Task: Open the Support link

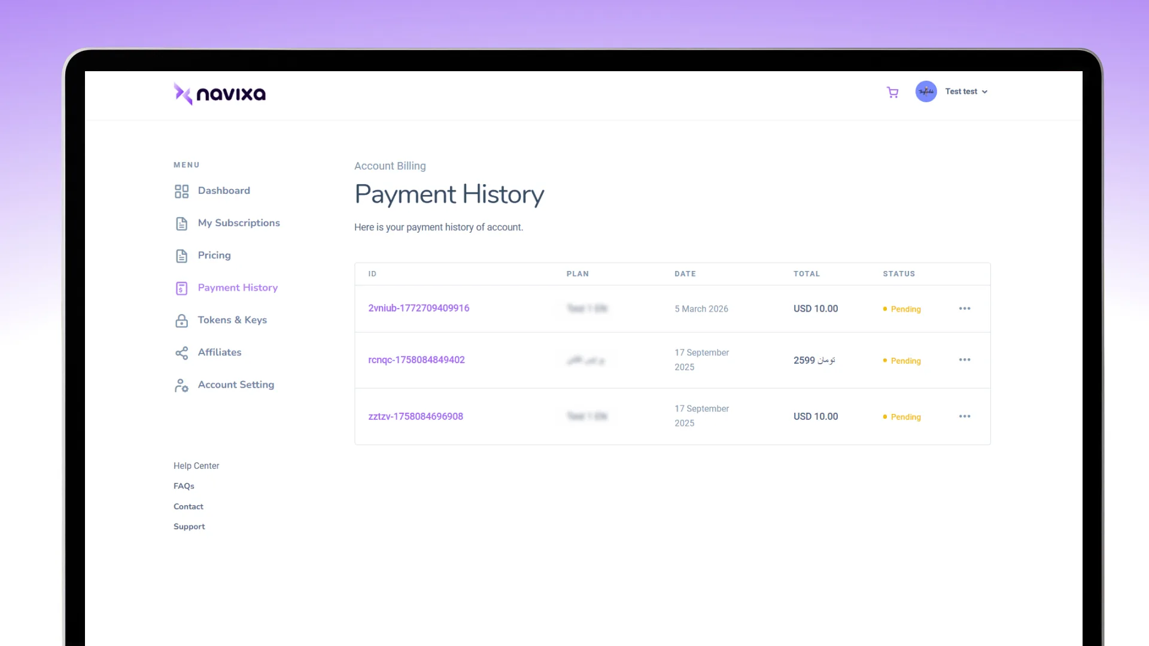Action: pyautogui.click(x=189, y=527)
